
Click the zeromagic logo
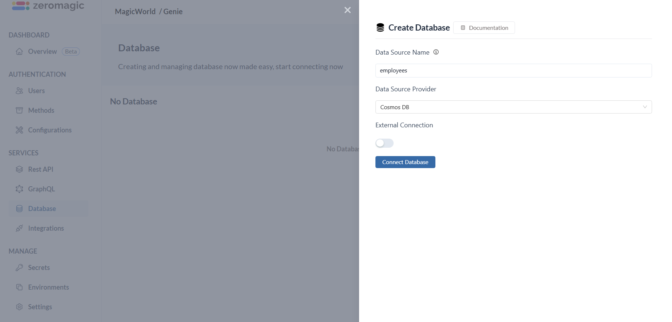(48, 5)
